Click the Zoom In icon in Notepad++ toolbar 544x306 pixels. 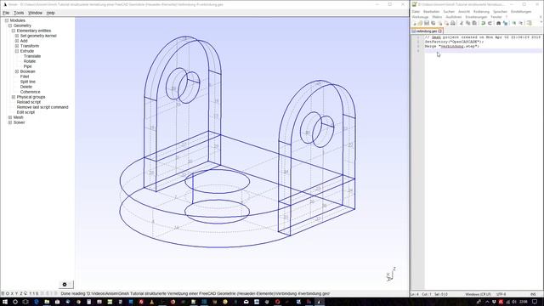click(513, 23)
